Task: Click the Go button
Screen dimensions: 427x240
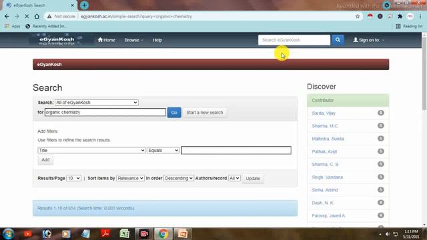Action: click(x=174, y=113)
